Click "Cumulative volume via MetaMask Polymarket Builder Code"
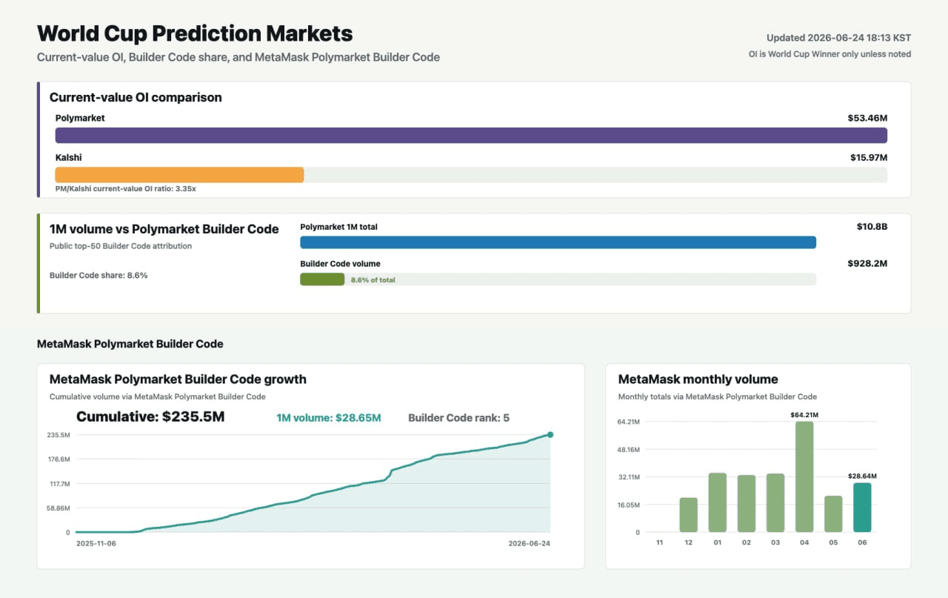 pyautogui.click(x=158, y=397)
